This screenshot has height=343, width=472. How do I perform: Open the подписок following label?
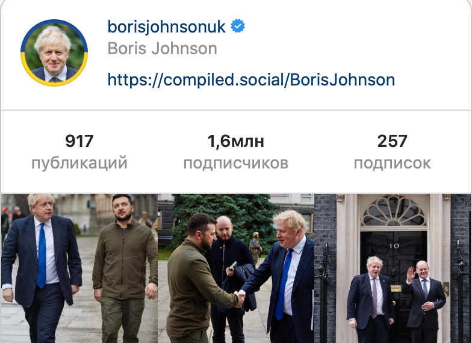(393, 164)
